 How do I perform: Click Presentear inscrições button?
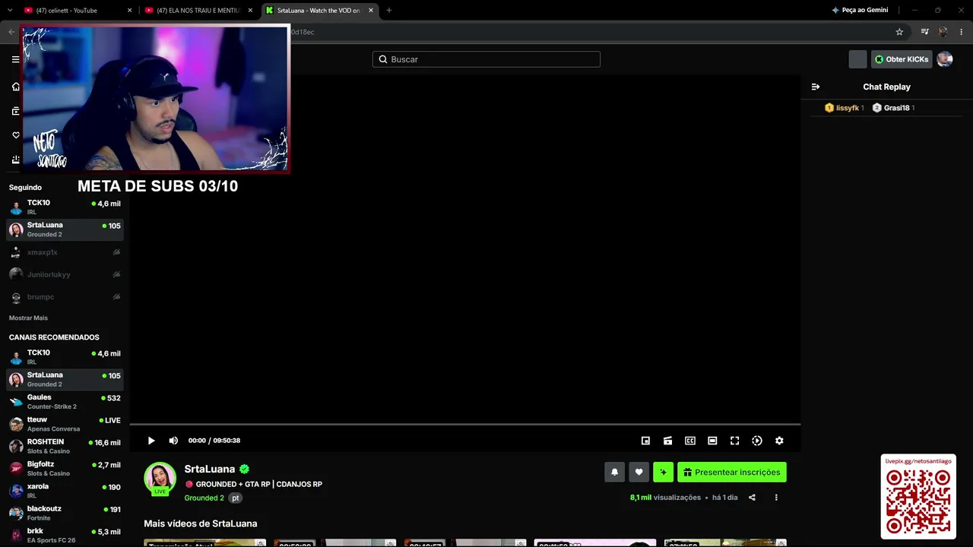coord(732,472)
